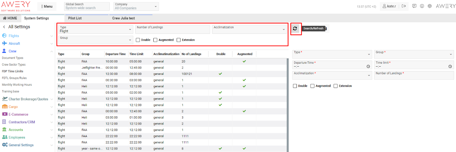Screen dimensions: 456x152
Task: Open the settings gear icon
Action: (430, 6)
